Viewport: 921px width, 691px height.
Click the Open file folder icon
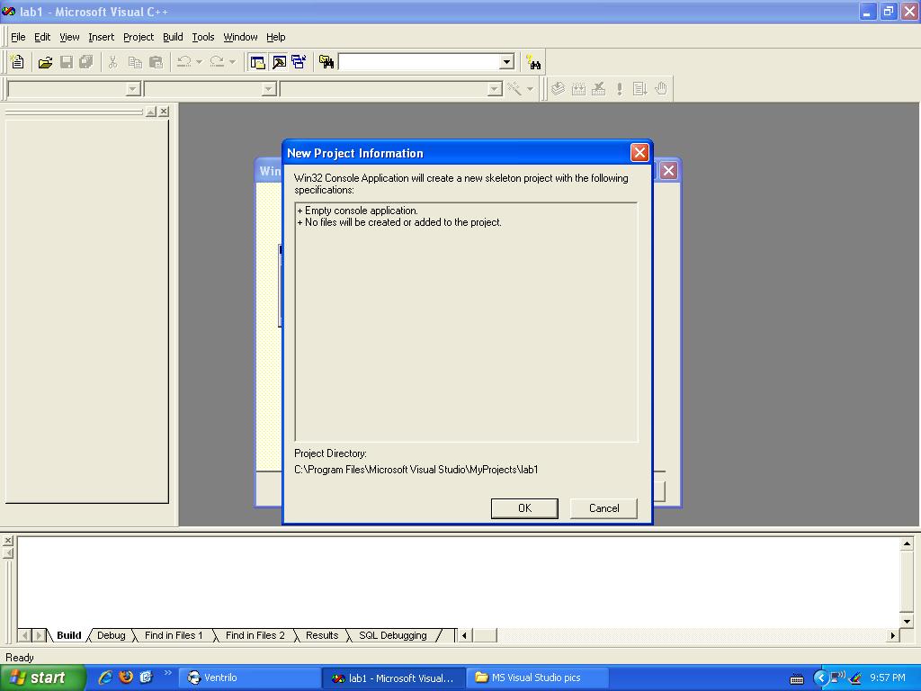(45, 62)
